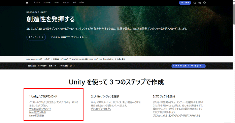Follow the セール品を見る link
This screenshot has height=123, width=235.
tap(120, 59)
